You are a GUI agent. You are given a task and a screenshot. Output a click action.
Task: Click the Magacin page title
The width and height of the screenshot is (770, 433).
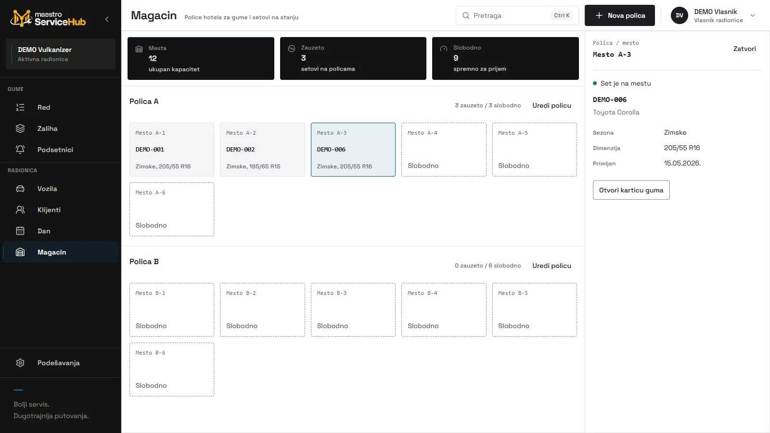pos(154,15)
